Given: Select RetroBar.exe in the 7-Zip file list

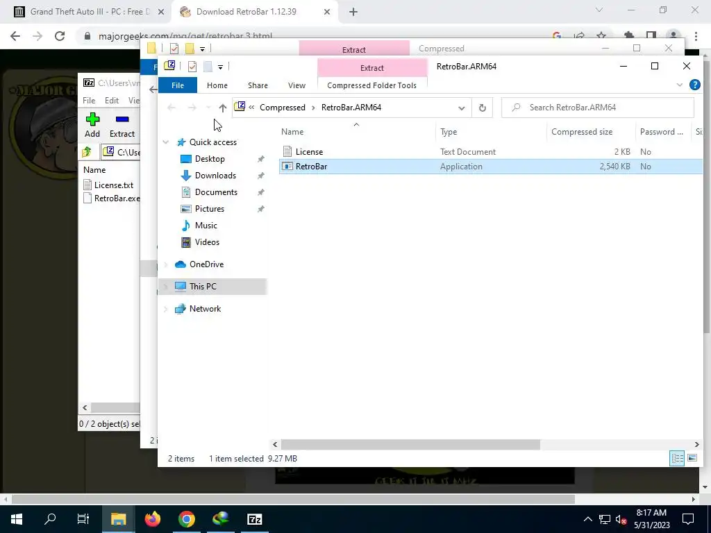Looking at the screenshot, I should (x=112, y=198).
